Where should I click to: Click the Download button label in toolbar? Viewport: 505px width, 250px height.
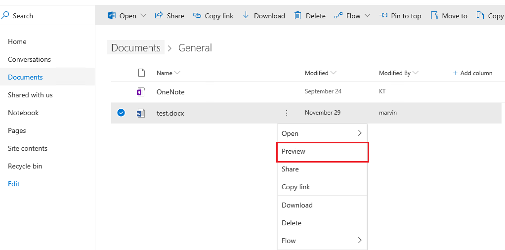click(270, 16)
